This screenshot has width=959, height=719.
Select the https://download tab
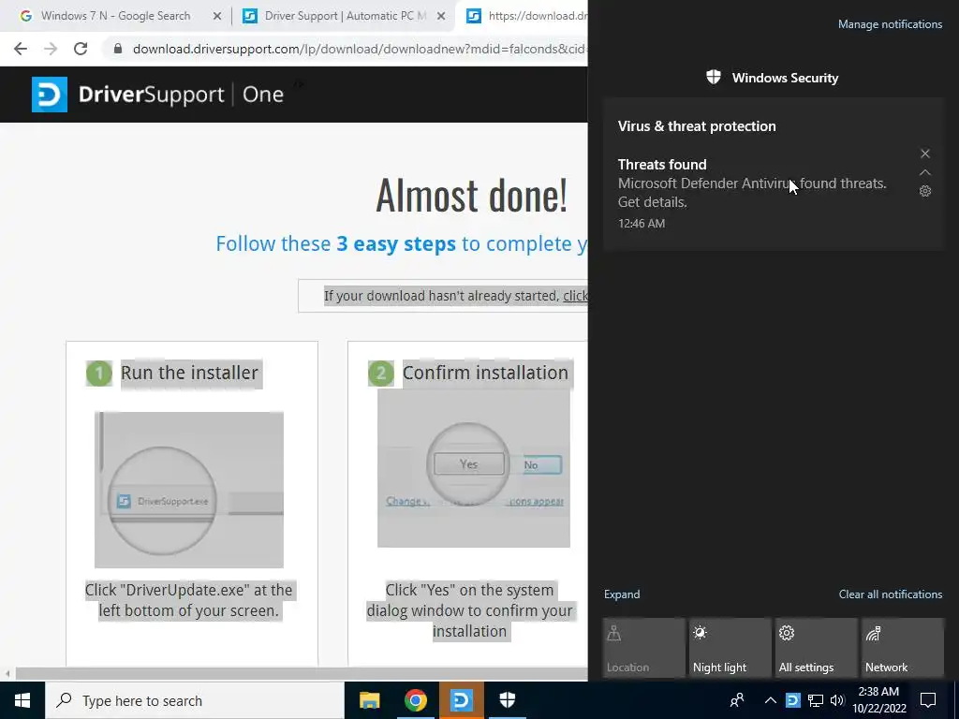coord(526,16)
